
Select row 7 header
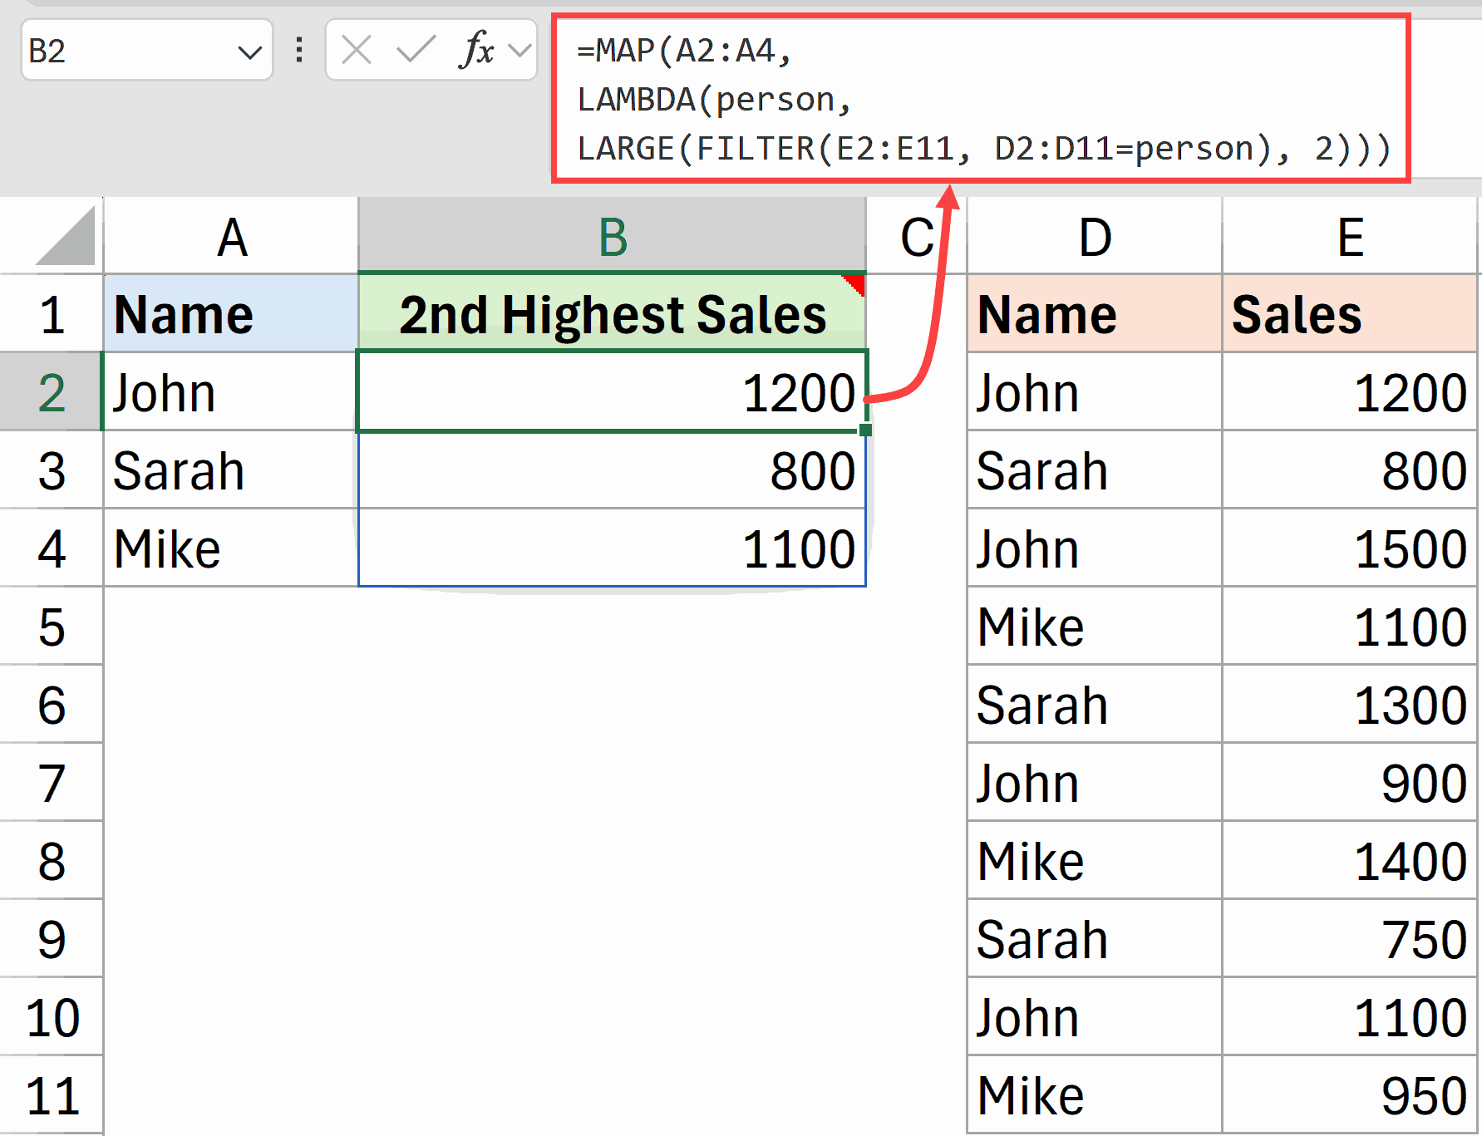click(x=52, y=781)
